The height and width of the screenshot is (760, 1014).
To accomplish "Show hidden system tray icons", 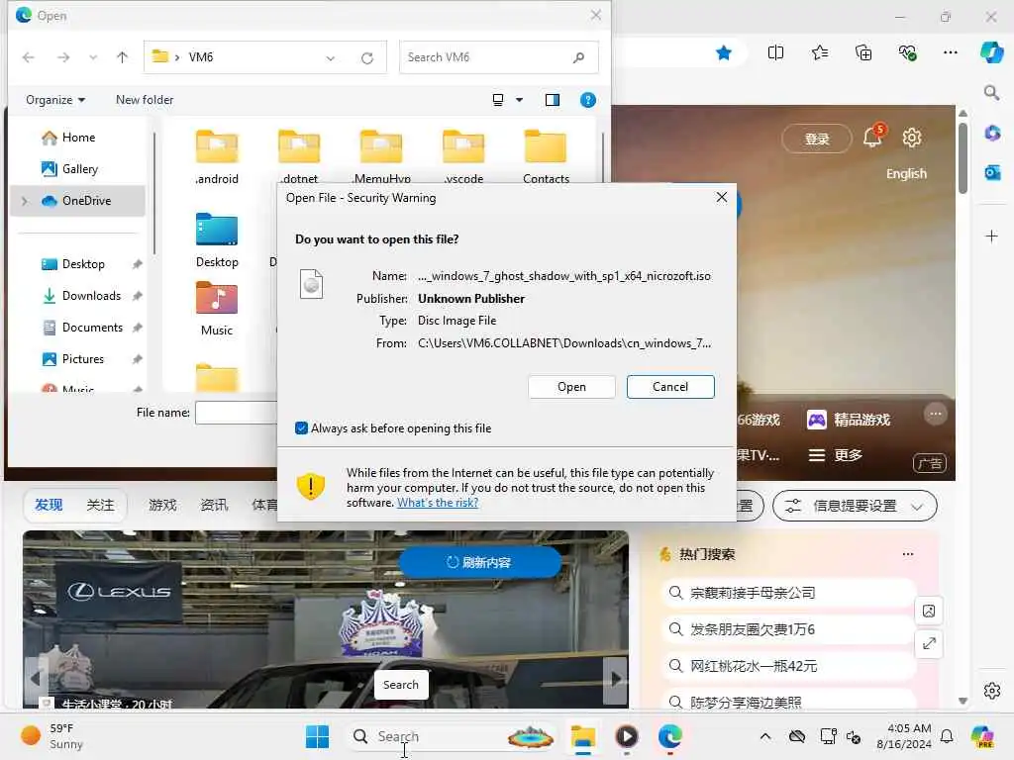I will [x=765, y=736].
